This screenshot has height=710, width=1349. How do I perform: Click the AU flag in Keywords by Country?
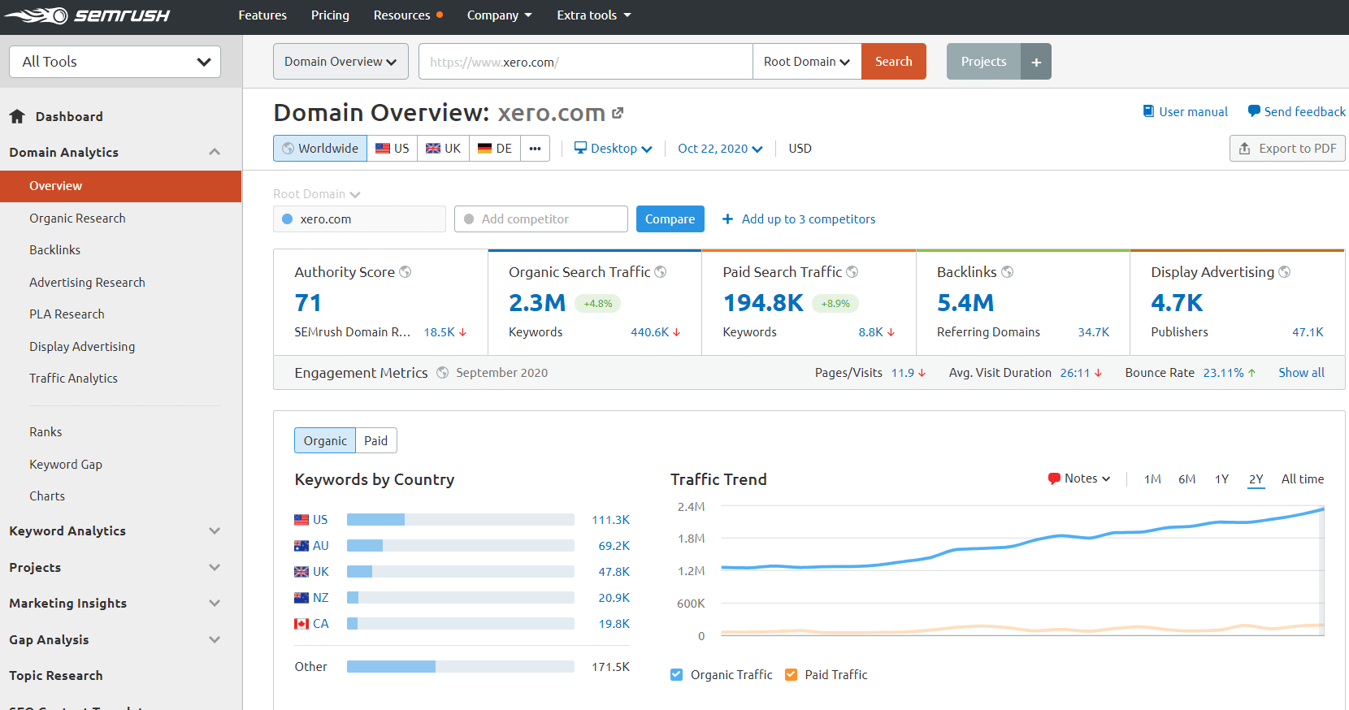click(301, 546)
